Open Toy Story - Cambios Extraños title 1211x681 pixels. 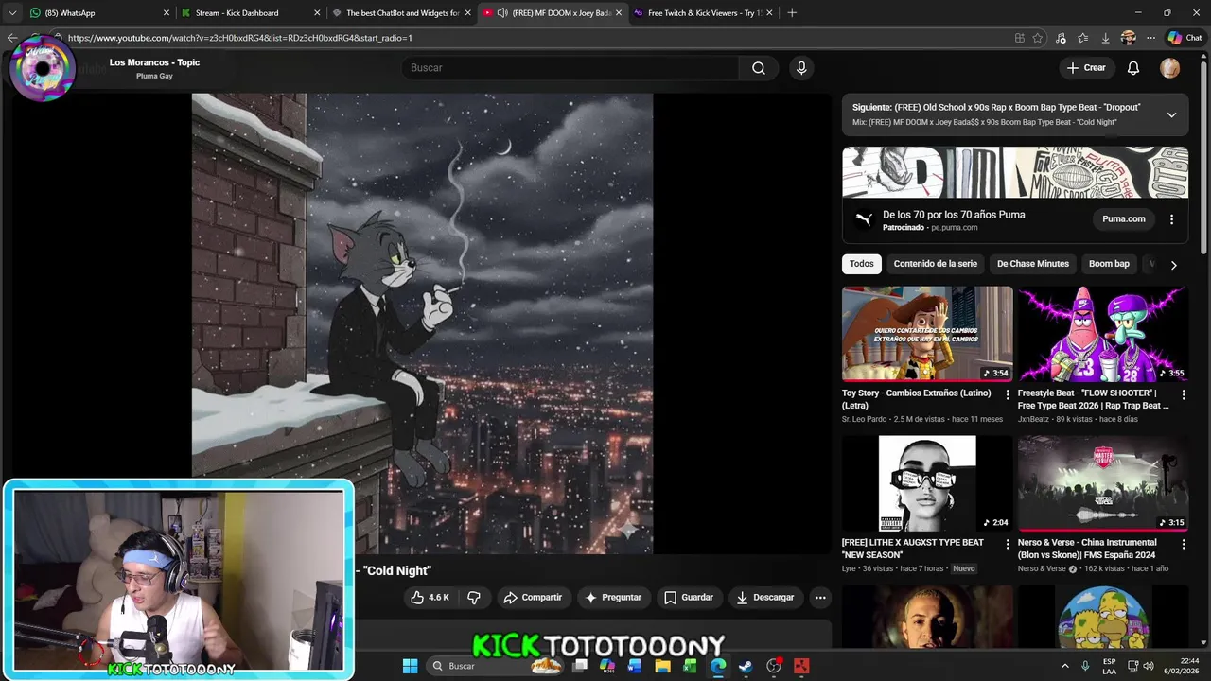tap(916, 399)
